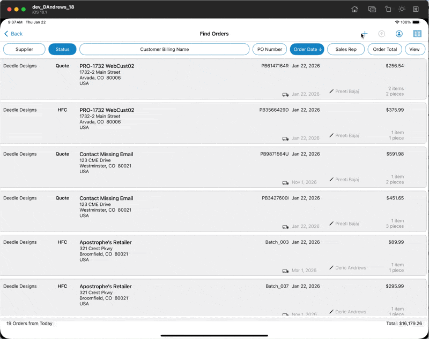Click truck icon in Batch_003 row

285,271
